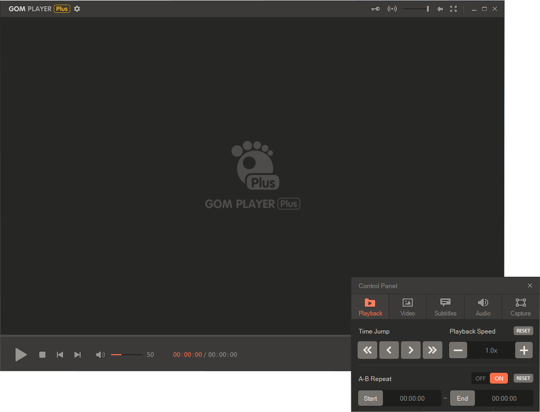Jump far backward with double-left arrow
The height and width of the screenshot is (412, 540).
pos(367,350)
